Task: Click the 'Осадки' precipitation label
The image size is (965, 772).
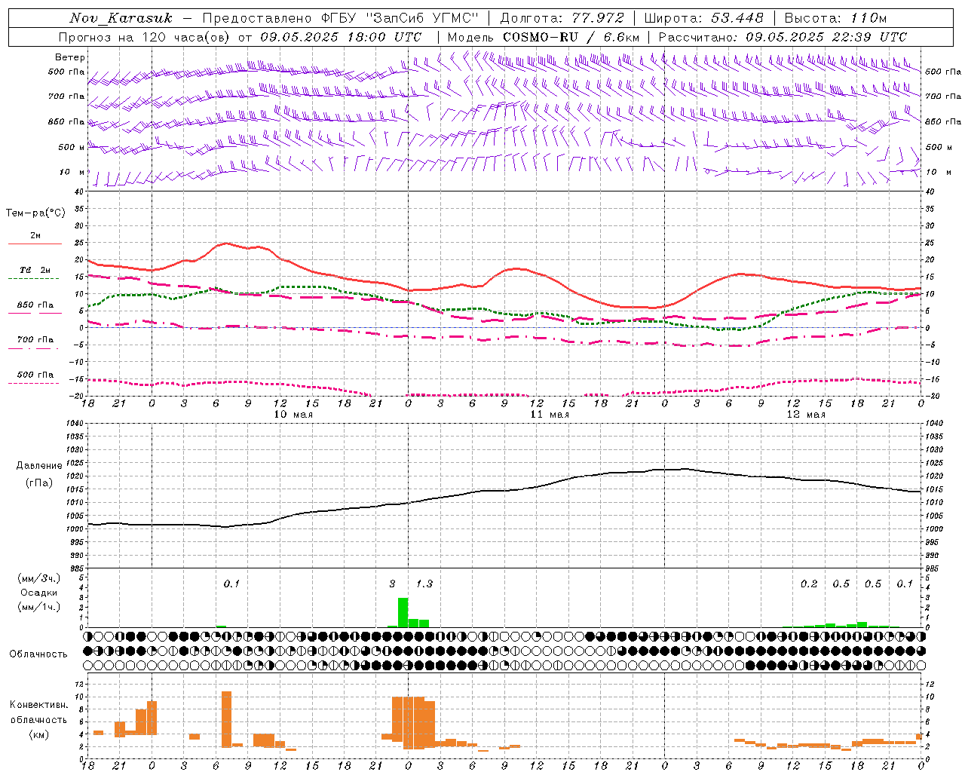Action: (38, 593)
